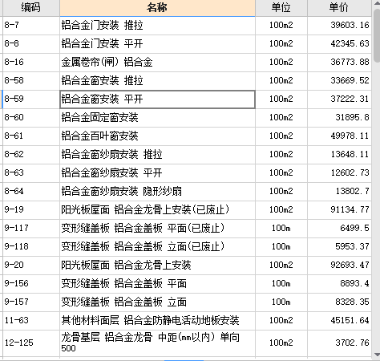Select the code cell 8-7
Viewport: 380px width, 361px height.
[x=31, y=26]
